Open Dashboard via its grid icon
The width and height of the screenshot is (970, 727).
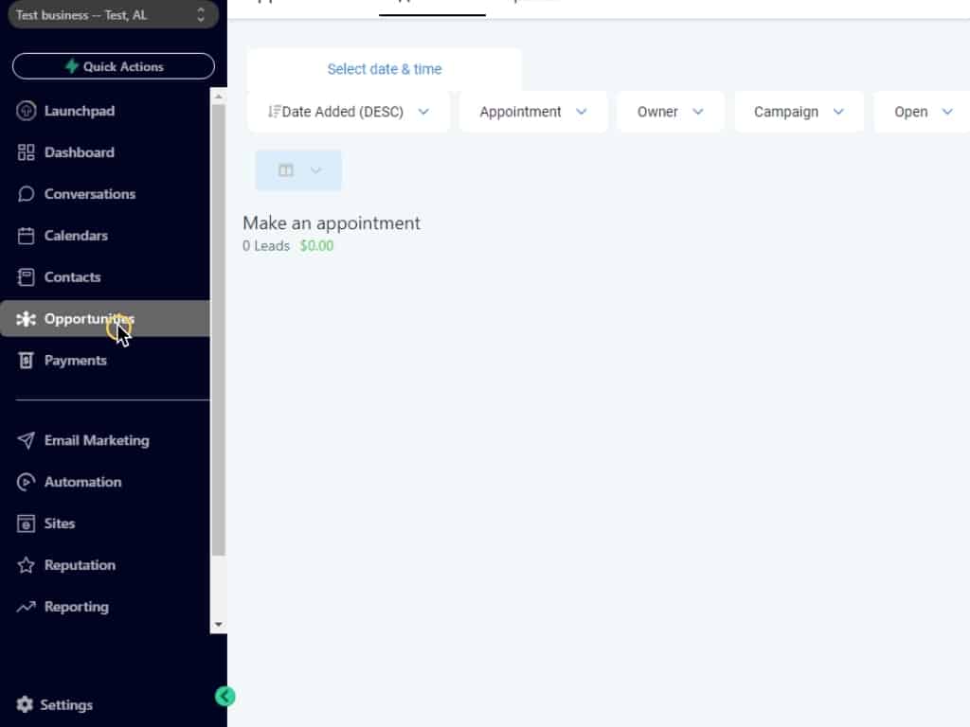tap(27, 152)
